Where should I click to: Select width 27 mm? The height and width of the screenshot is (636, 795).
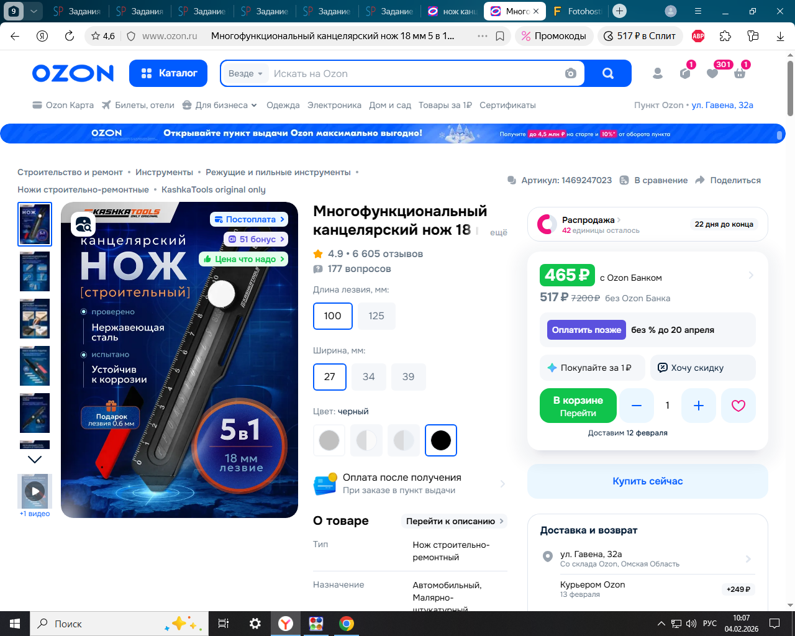coord(330,377)
